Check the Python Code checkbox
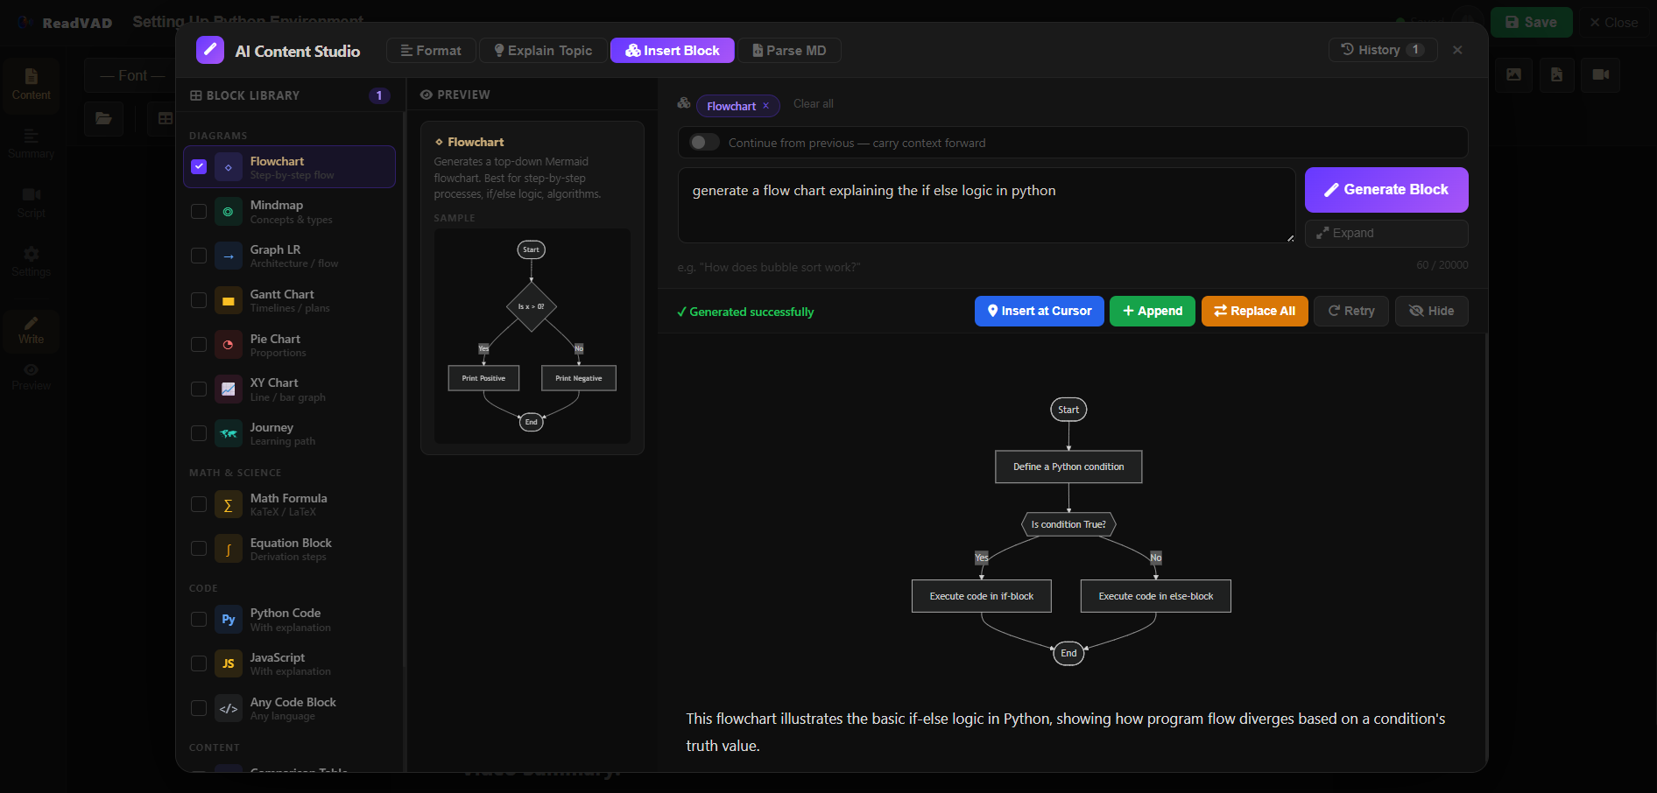The height and width of the screenshot is (793, 1657). tap(199, 619)
